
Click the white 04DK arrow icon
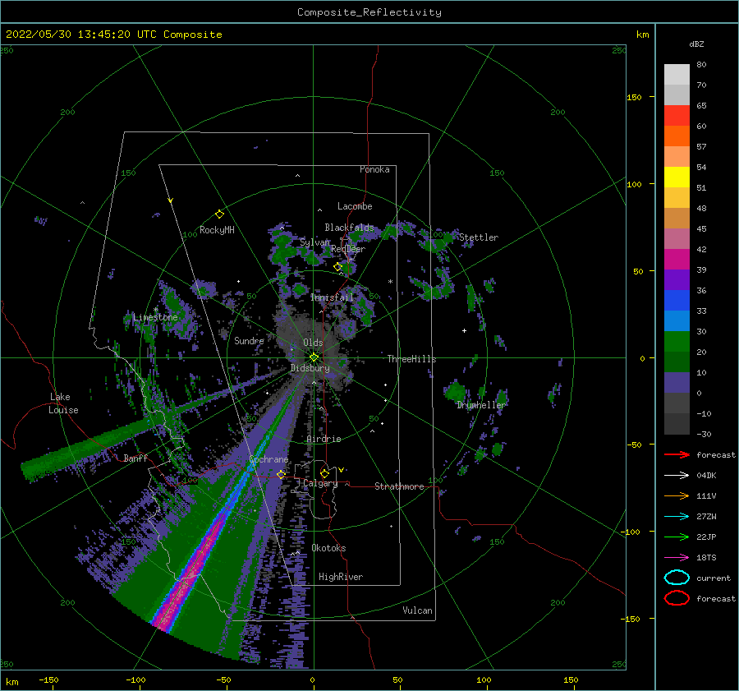point(677,475)
